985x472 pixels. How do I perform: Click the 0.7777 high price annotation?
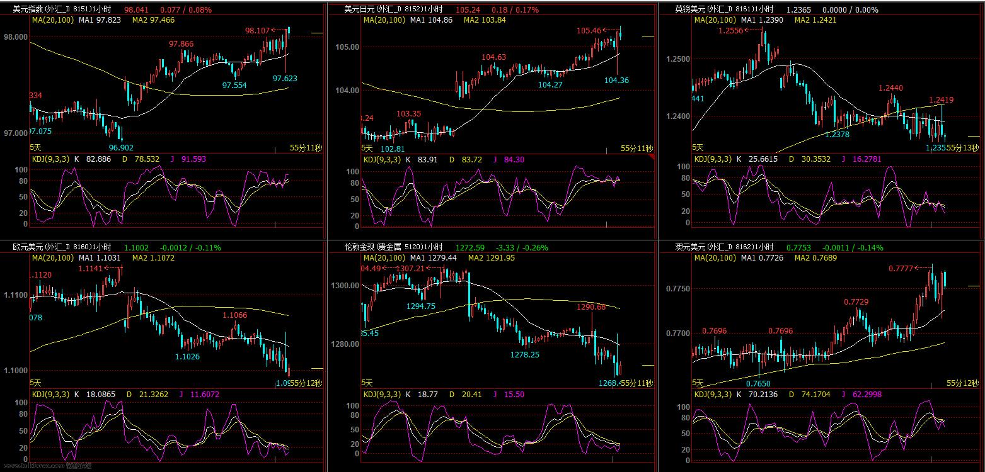tap(901, 269)
